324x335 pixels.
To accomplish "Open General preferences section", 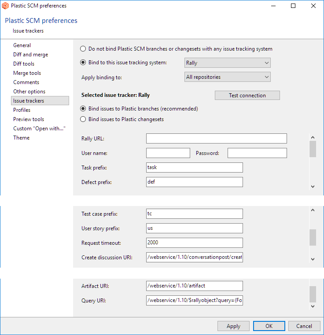I will click(x=22, y=45).
